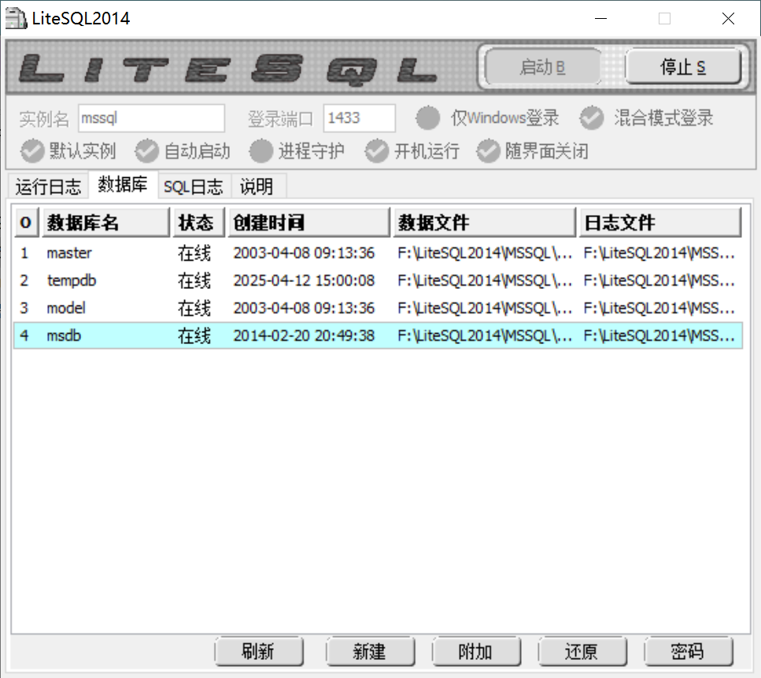This screenshot has height=678, width=761.
Task: Select 仅Windows登录 login mode
Action: click(x=428, y=118)
